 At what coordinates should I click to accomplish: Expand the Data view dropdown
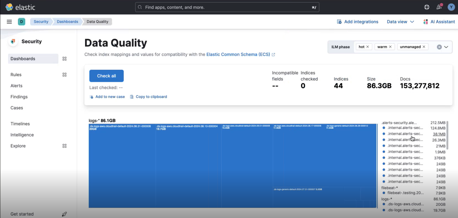coord(400,21)
